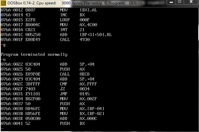
Task: Maximize the DOSBox window
Action: [x=180, y=2]
